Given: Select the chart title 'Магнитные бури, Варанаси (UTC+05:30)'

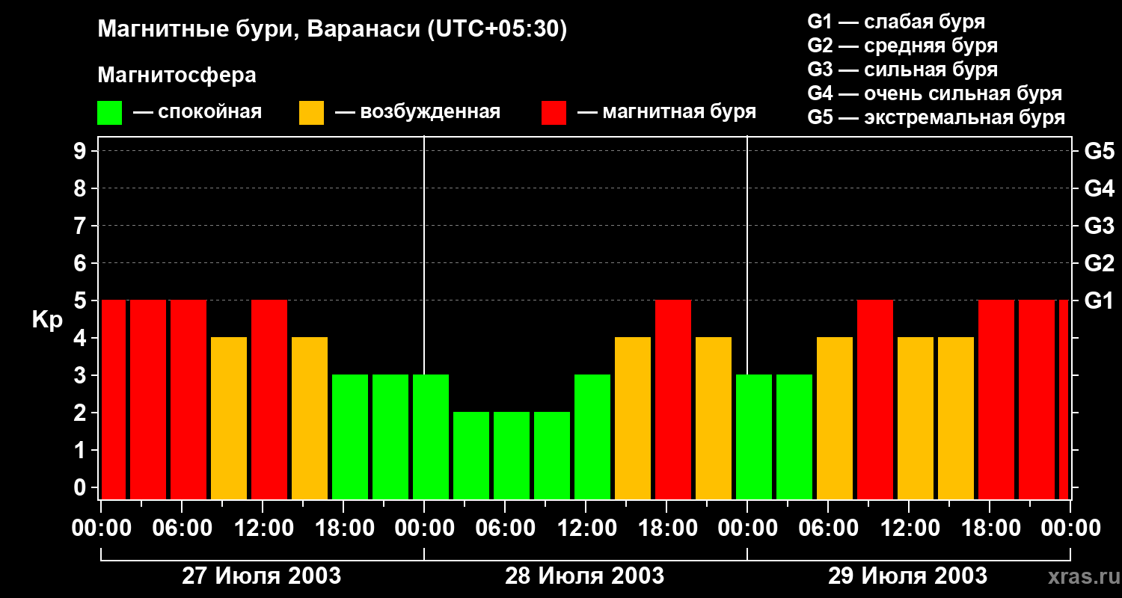Looking at the screenshot, I should tap(332, 30).
